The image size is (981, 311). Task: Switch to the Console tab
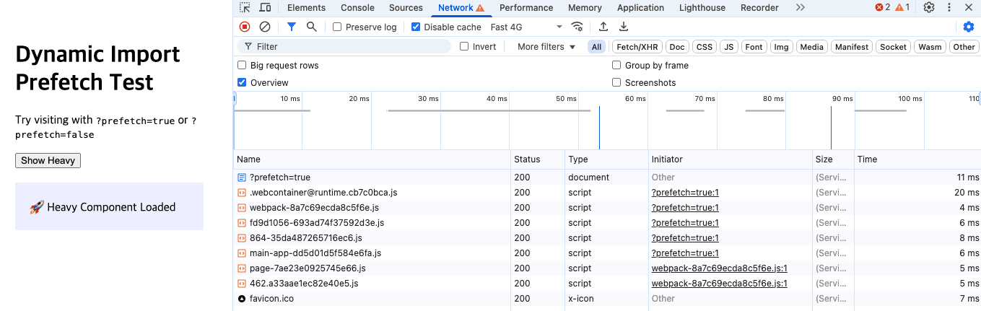pos(357,8)
